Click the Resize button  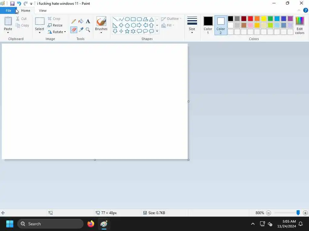tap(55, 25)
